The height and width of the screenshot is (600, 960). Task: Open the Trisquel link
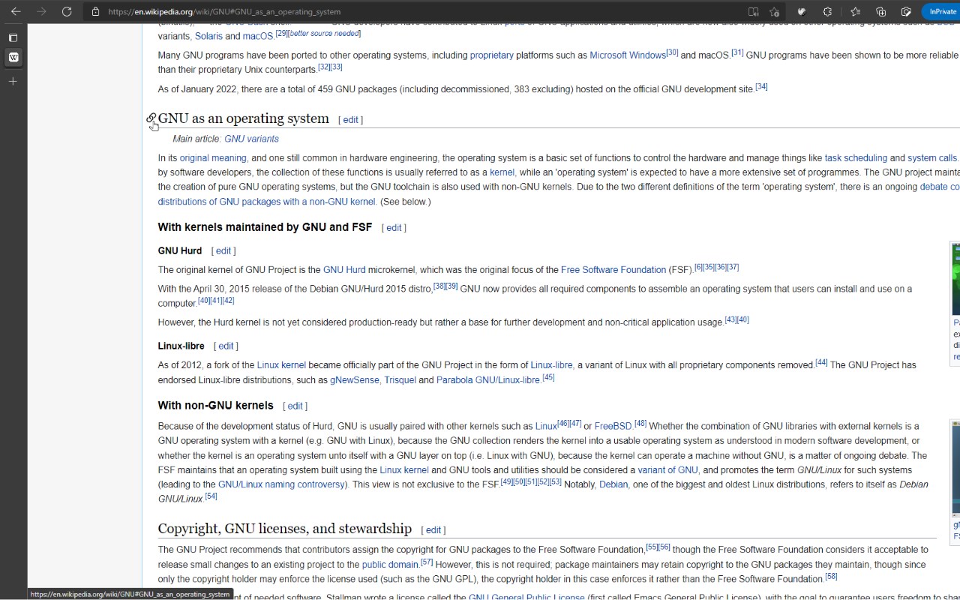click(400, 380)
